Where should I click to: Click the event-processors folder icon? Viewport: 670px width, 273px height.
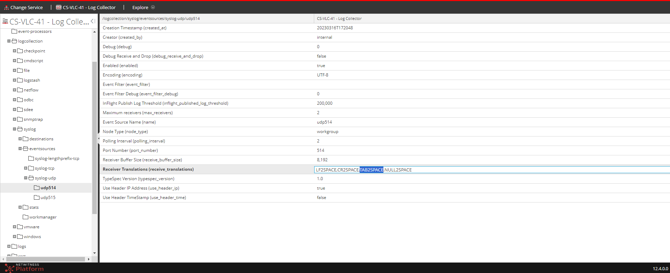click(x=14, y=31)
